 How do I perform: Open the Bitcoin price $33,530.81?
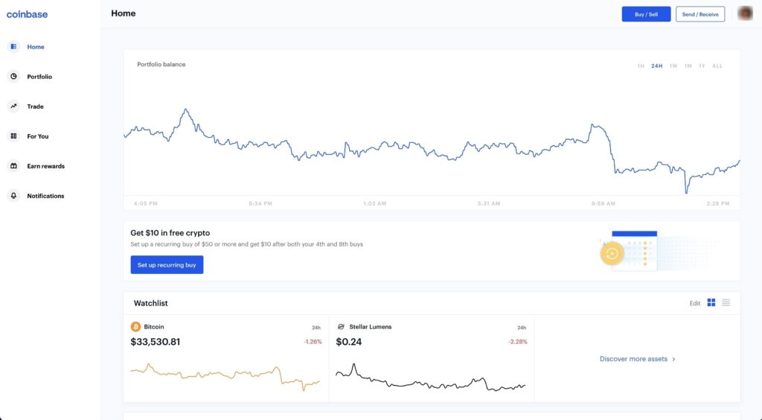pos(155,342)
